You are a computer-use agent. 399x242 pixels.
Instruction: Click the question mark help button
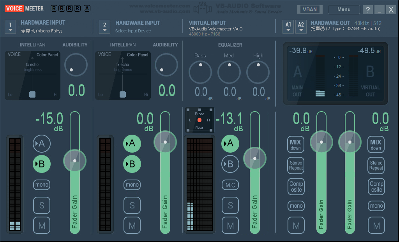click(x=367, y=10)
